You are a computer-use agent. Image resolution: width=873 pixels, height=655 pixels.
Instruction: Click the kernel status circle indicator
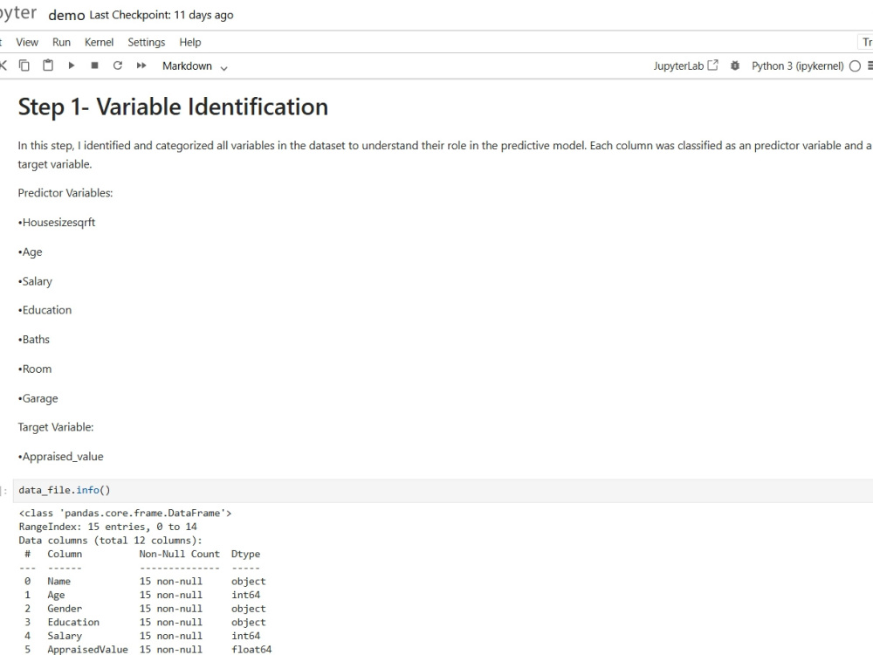point(856,66)
